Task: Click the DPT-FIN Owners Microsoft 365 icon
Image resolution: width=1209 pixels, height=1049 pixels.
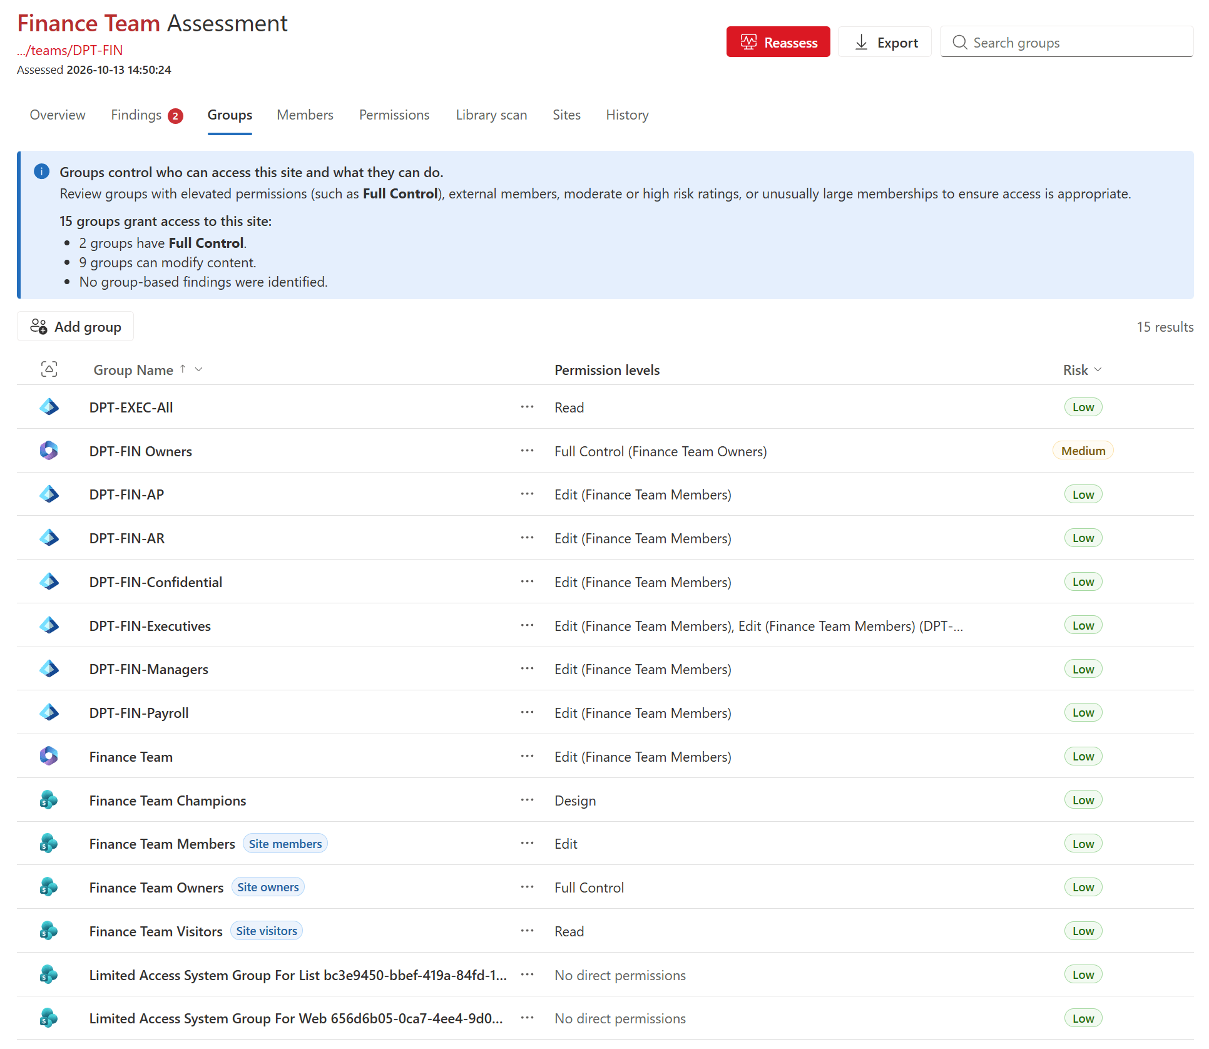Action: [49, 451]
